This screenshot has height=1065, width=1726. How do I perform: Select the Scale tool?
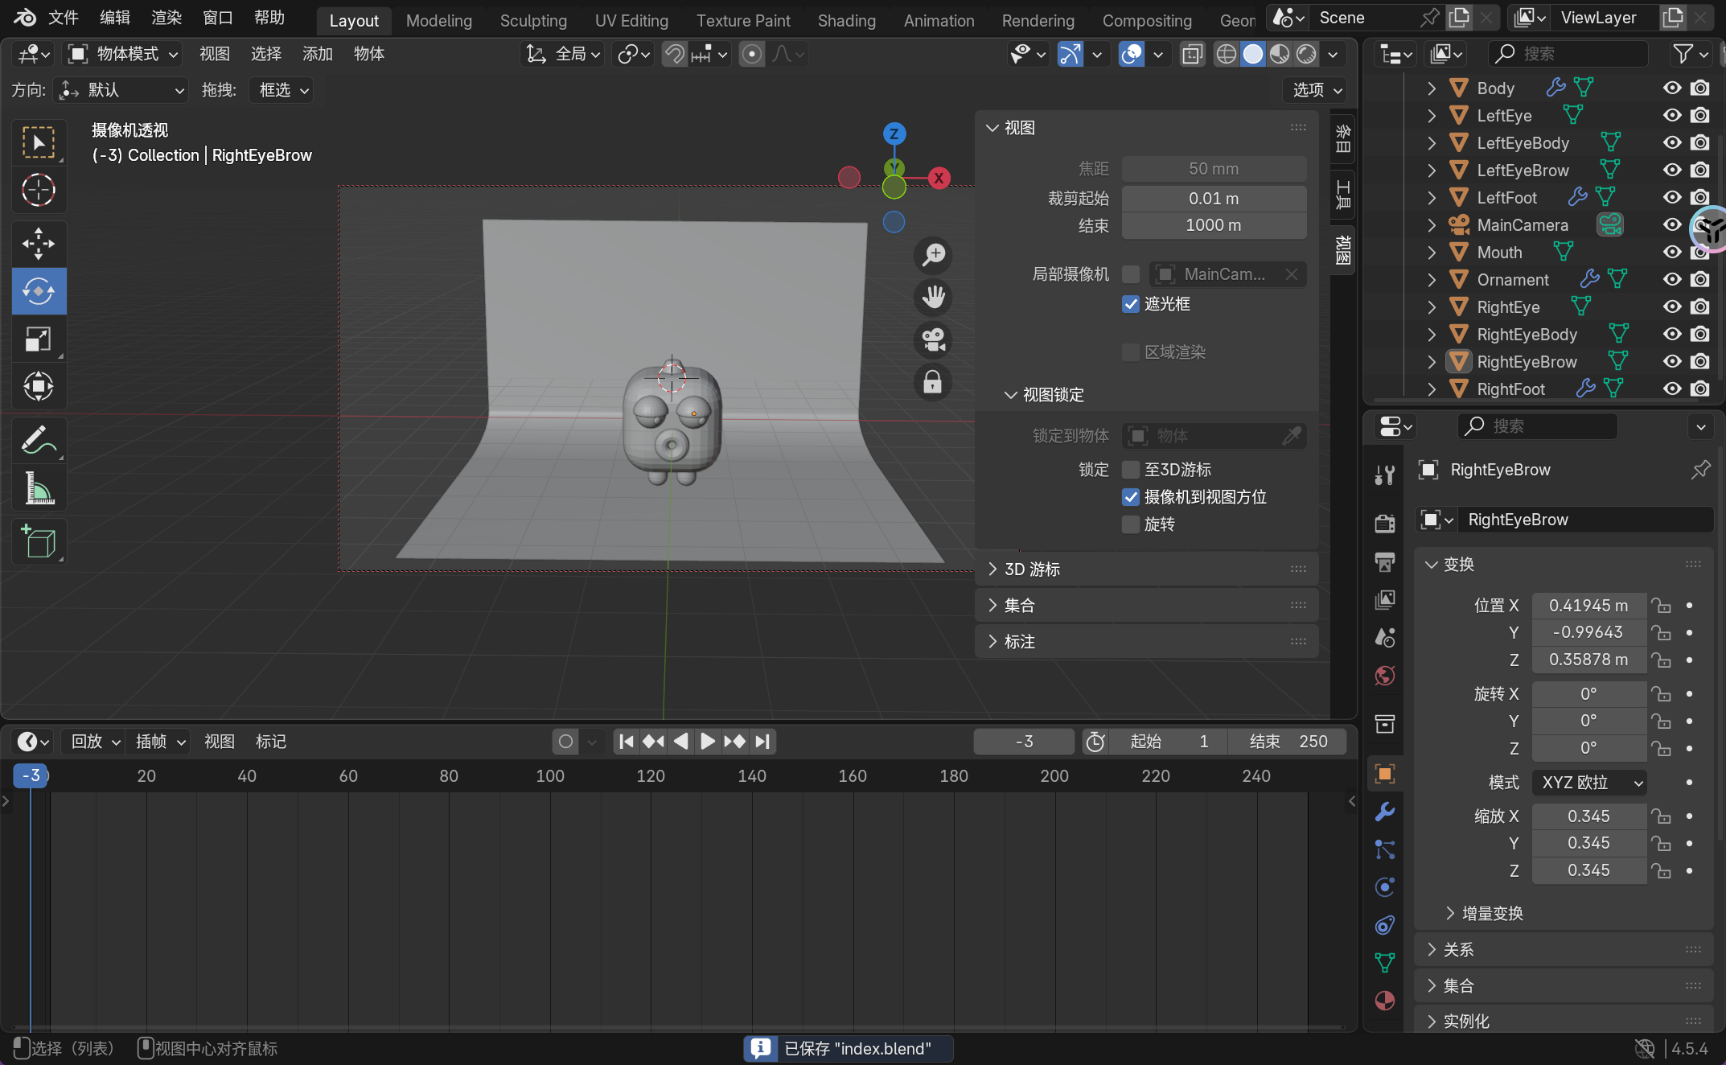[38, 339]
